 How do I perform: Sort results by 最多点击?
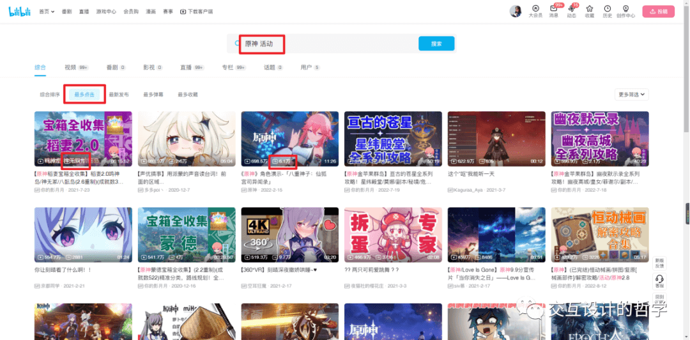point(84,94)
